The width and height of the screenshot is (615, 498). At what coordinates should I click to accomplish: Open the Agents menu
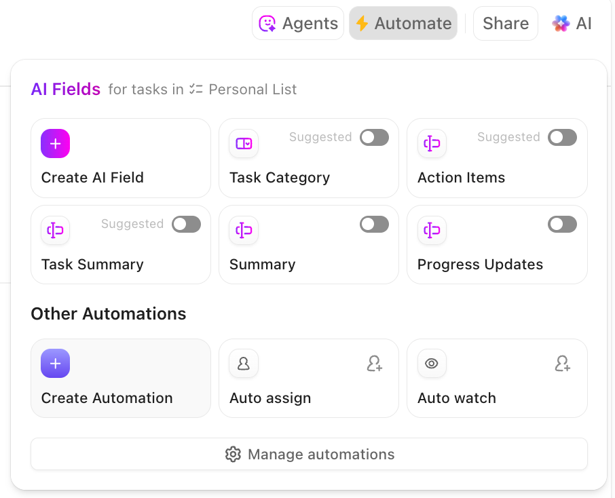pyautogui.click(x=298, y=24)
